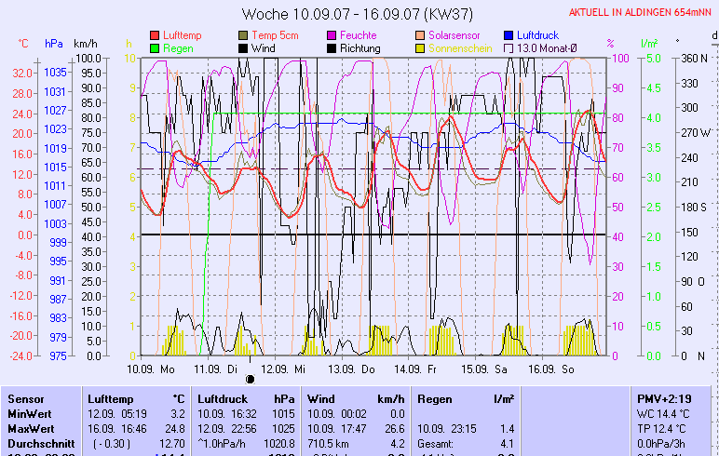The height and width of the screenshot is (456, 719).
Task: Click the Sensor column header in table
Action: coord(25,398)
